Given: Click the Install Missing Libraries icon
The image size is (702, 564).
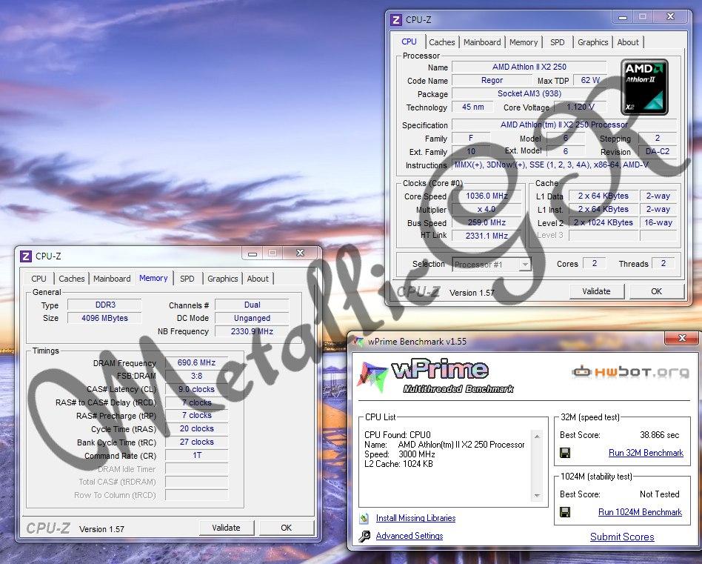Looking at the screenshot, I should 364,518.
